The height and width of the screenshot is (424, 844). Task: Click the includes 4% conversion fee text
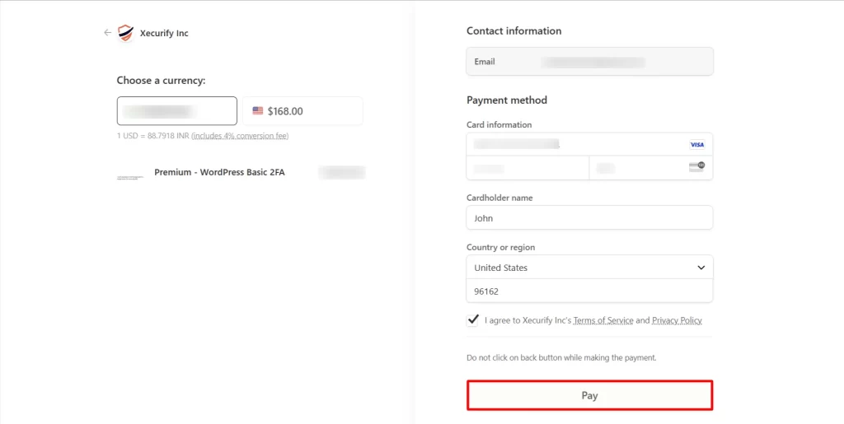(x=240, y=136)
